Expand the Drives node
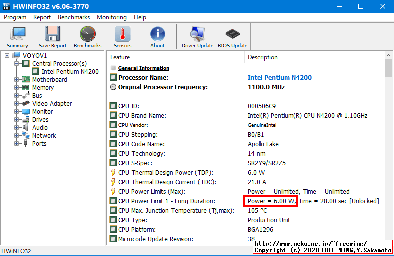The width and height of the screenshot is (394, 256). click(16, 119)
